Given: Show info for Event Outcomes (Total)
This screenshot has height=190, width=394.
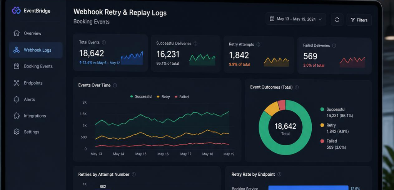Looking at the screenshot, I should click(x=297, y=87).
